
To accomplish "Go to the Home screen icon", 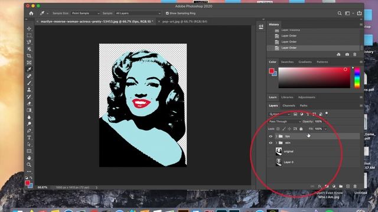I will click(x=31, y=13).
